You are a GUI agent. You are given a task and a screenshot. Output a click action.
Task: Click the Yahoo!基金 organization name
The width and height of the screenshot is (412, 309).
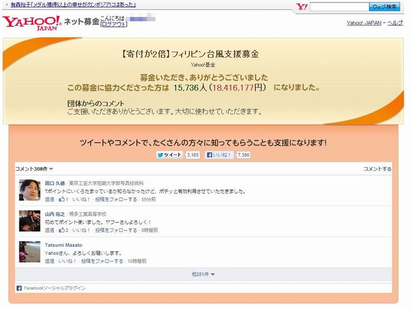(203, 65)
